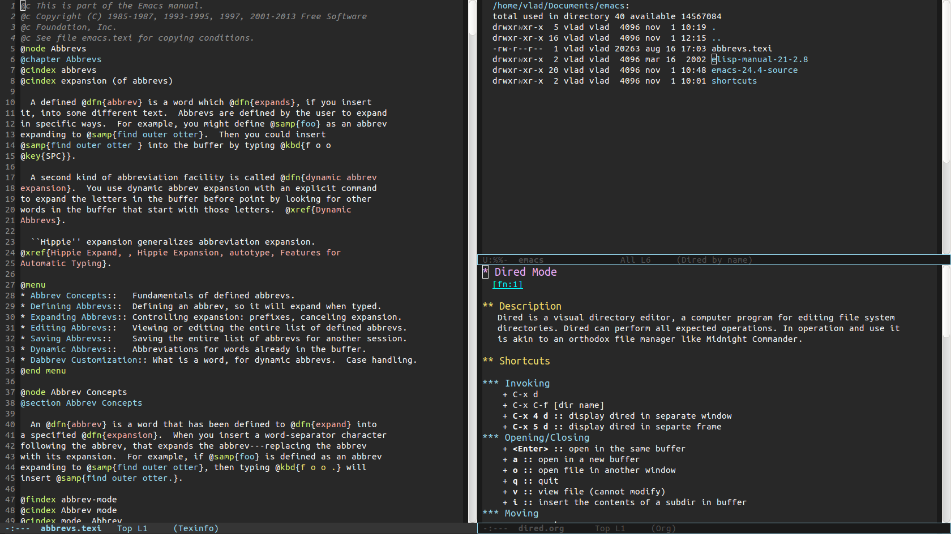Viewport: 951px width, 534px height.
Task: Click the scrollbar of the abbrevs.texi window
Action: click(473, 261)
